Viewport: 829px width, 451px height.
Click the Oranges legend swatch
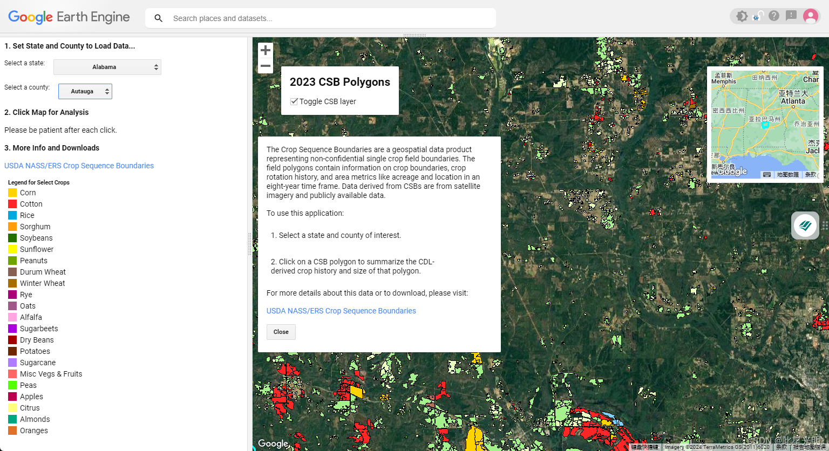[12, 430]
